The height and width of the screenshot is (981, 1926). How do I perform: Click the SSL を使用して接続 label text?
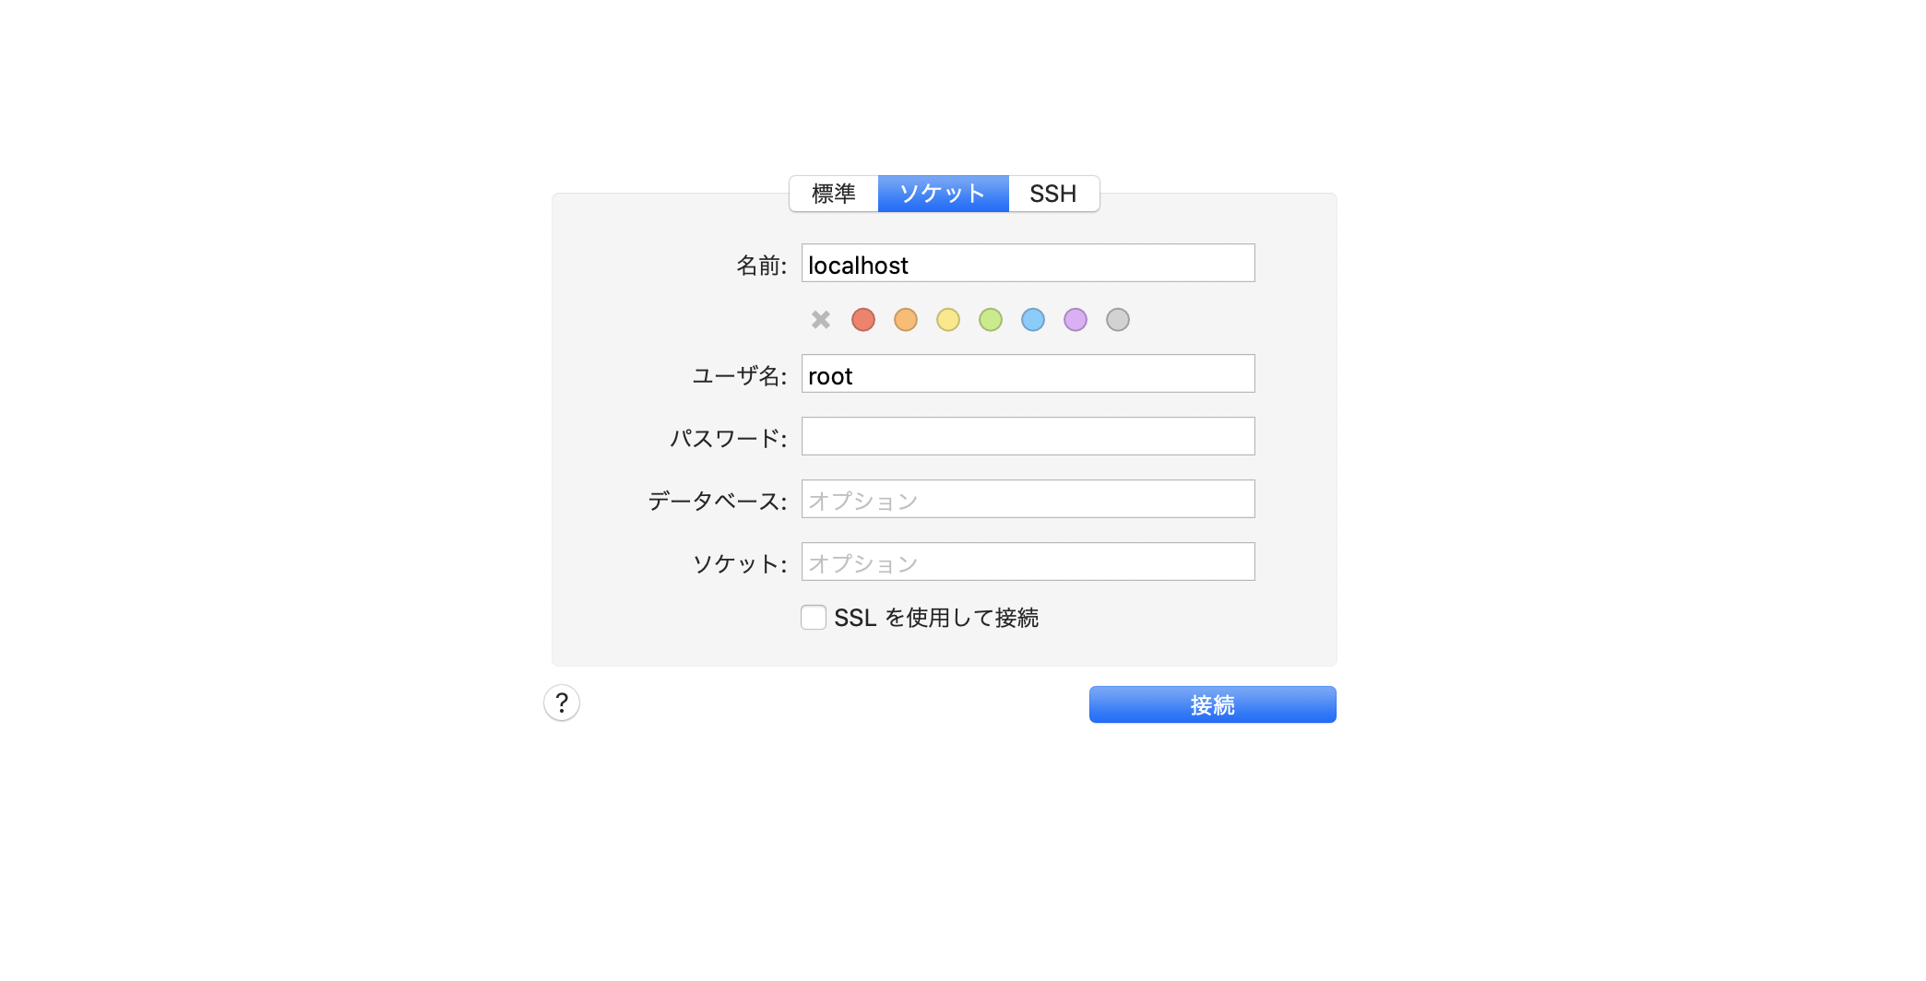936,618
